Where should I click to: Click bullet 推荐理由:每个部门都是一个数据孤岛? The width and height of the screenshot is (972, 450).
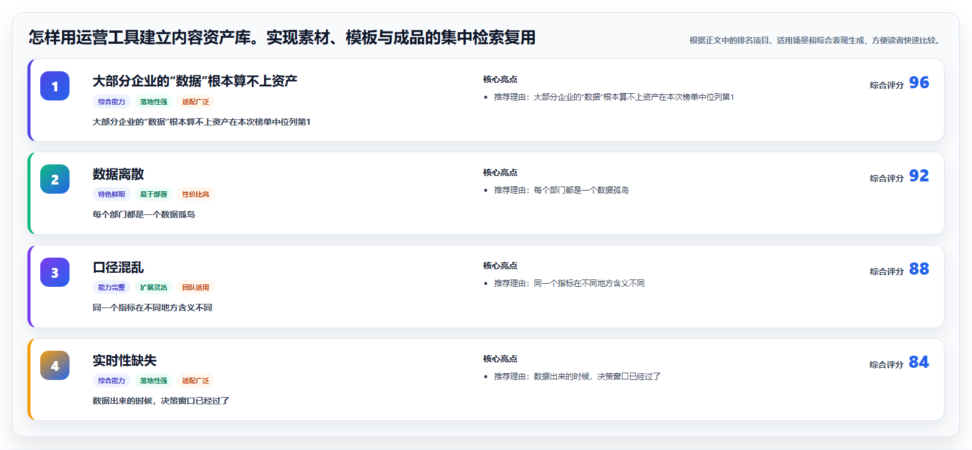tap(561, 190)
